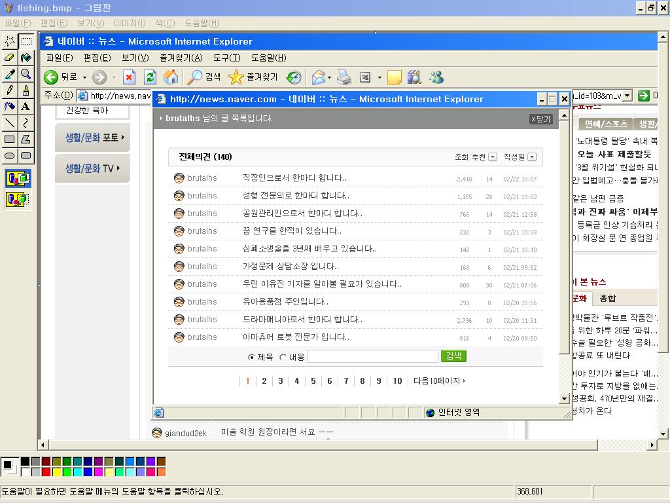Pick the yellow color in Paint palette
Viewport: 670px width, 503px height.
(x=56, y=472)
